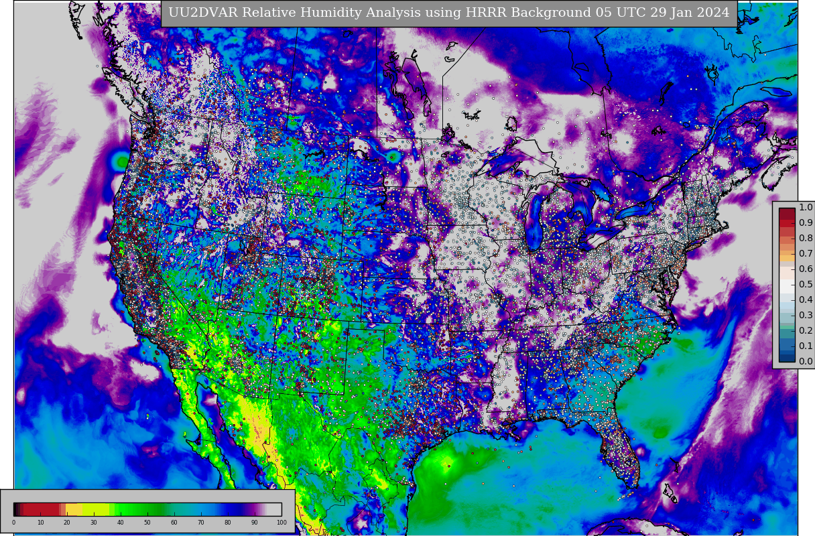Screen dimensions: 815x536
Task: Click the 40 tick on humidity colorbar
Action: [121, 523]
